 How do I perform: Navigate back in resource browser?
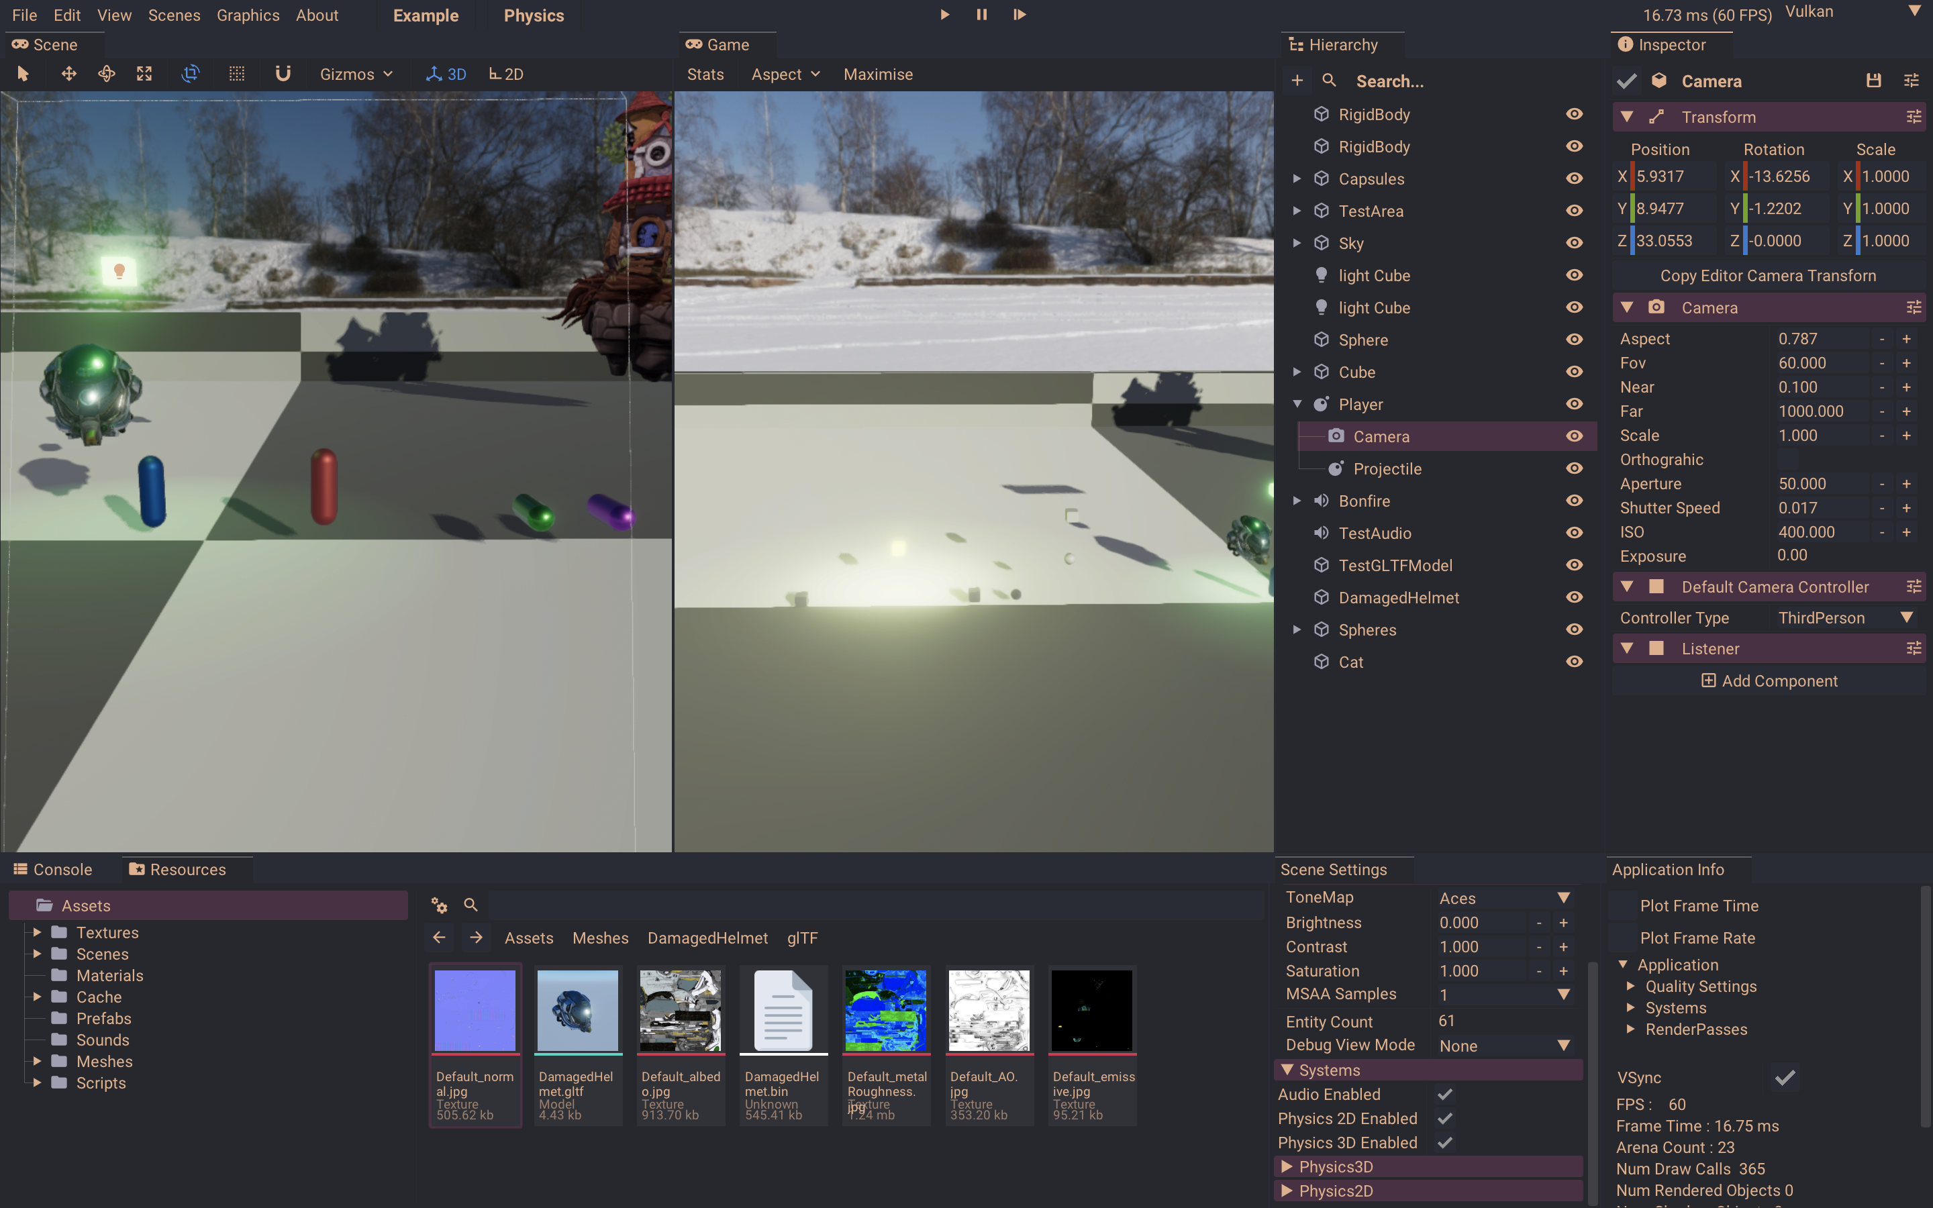(x=440, y=937)
